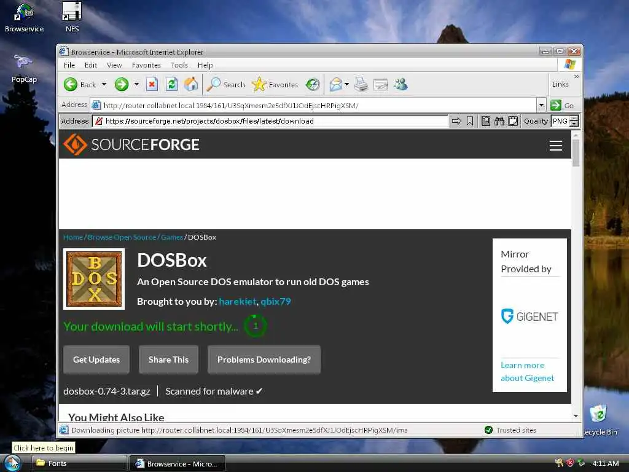The width and height of the screenshot is (629, 472).
Task: Click the Browservice sourceforge address field
Action: [270, 121]
